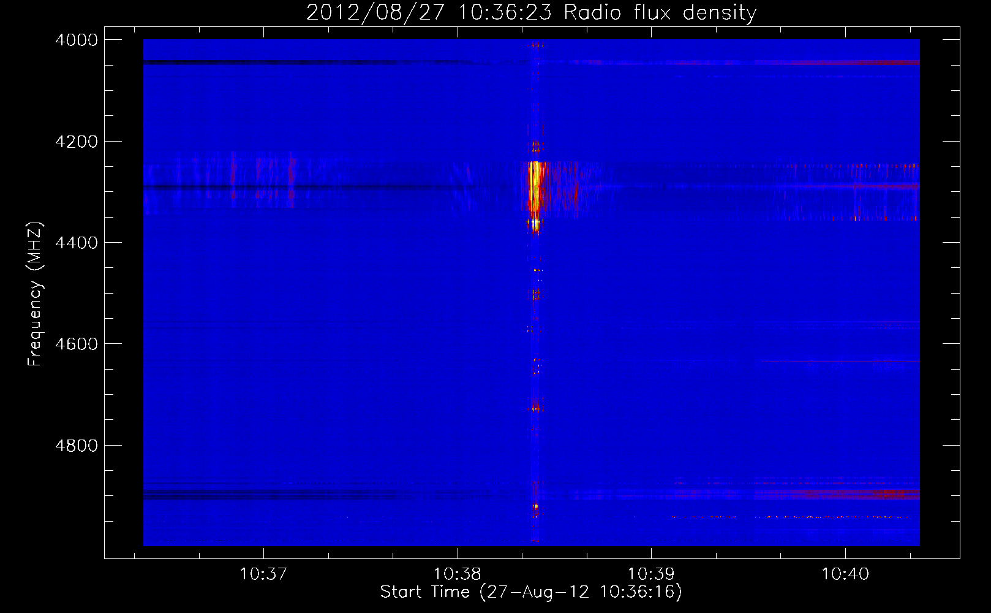Viewport: 991px width, 613px height.
Task: Click the 4200 frequency tick label
Action: click(77, 142)
